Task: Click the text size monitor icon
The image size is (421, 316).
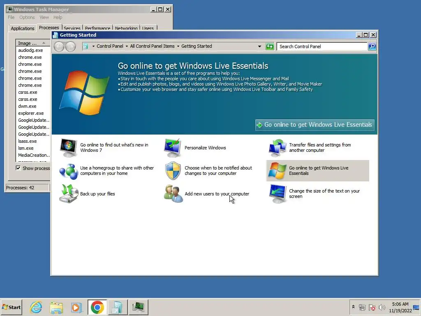Action: click(x=278, y=194)
